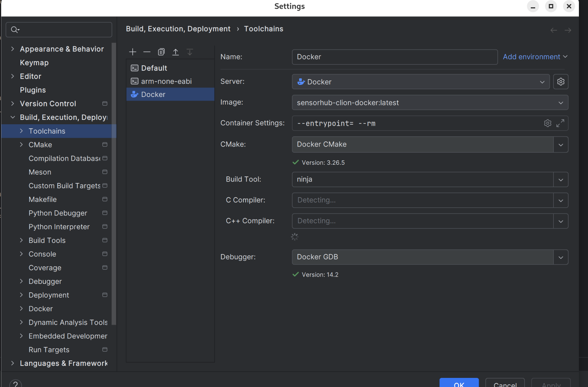Navigate forward in settings history
Viewport: 588px width, 387px height.
point(568,30)
